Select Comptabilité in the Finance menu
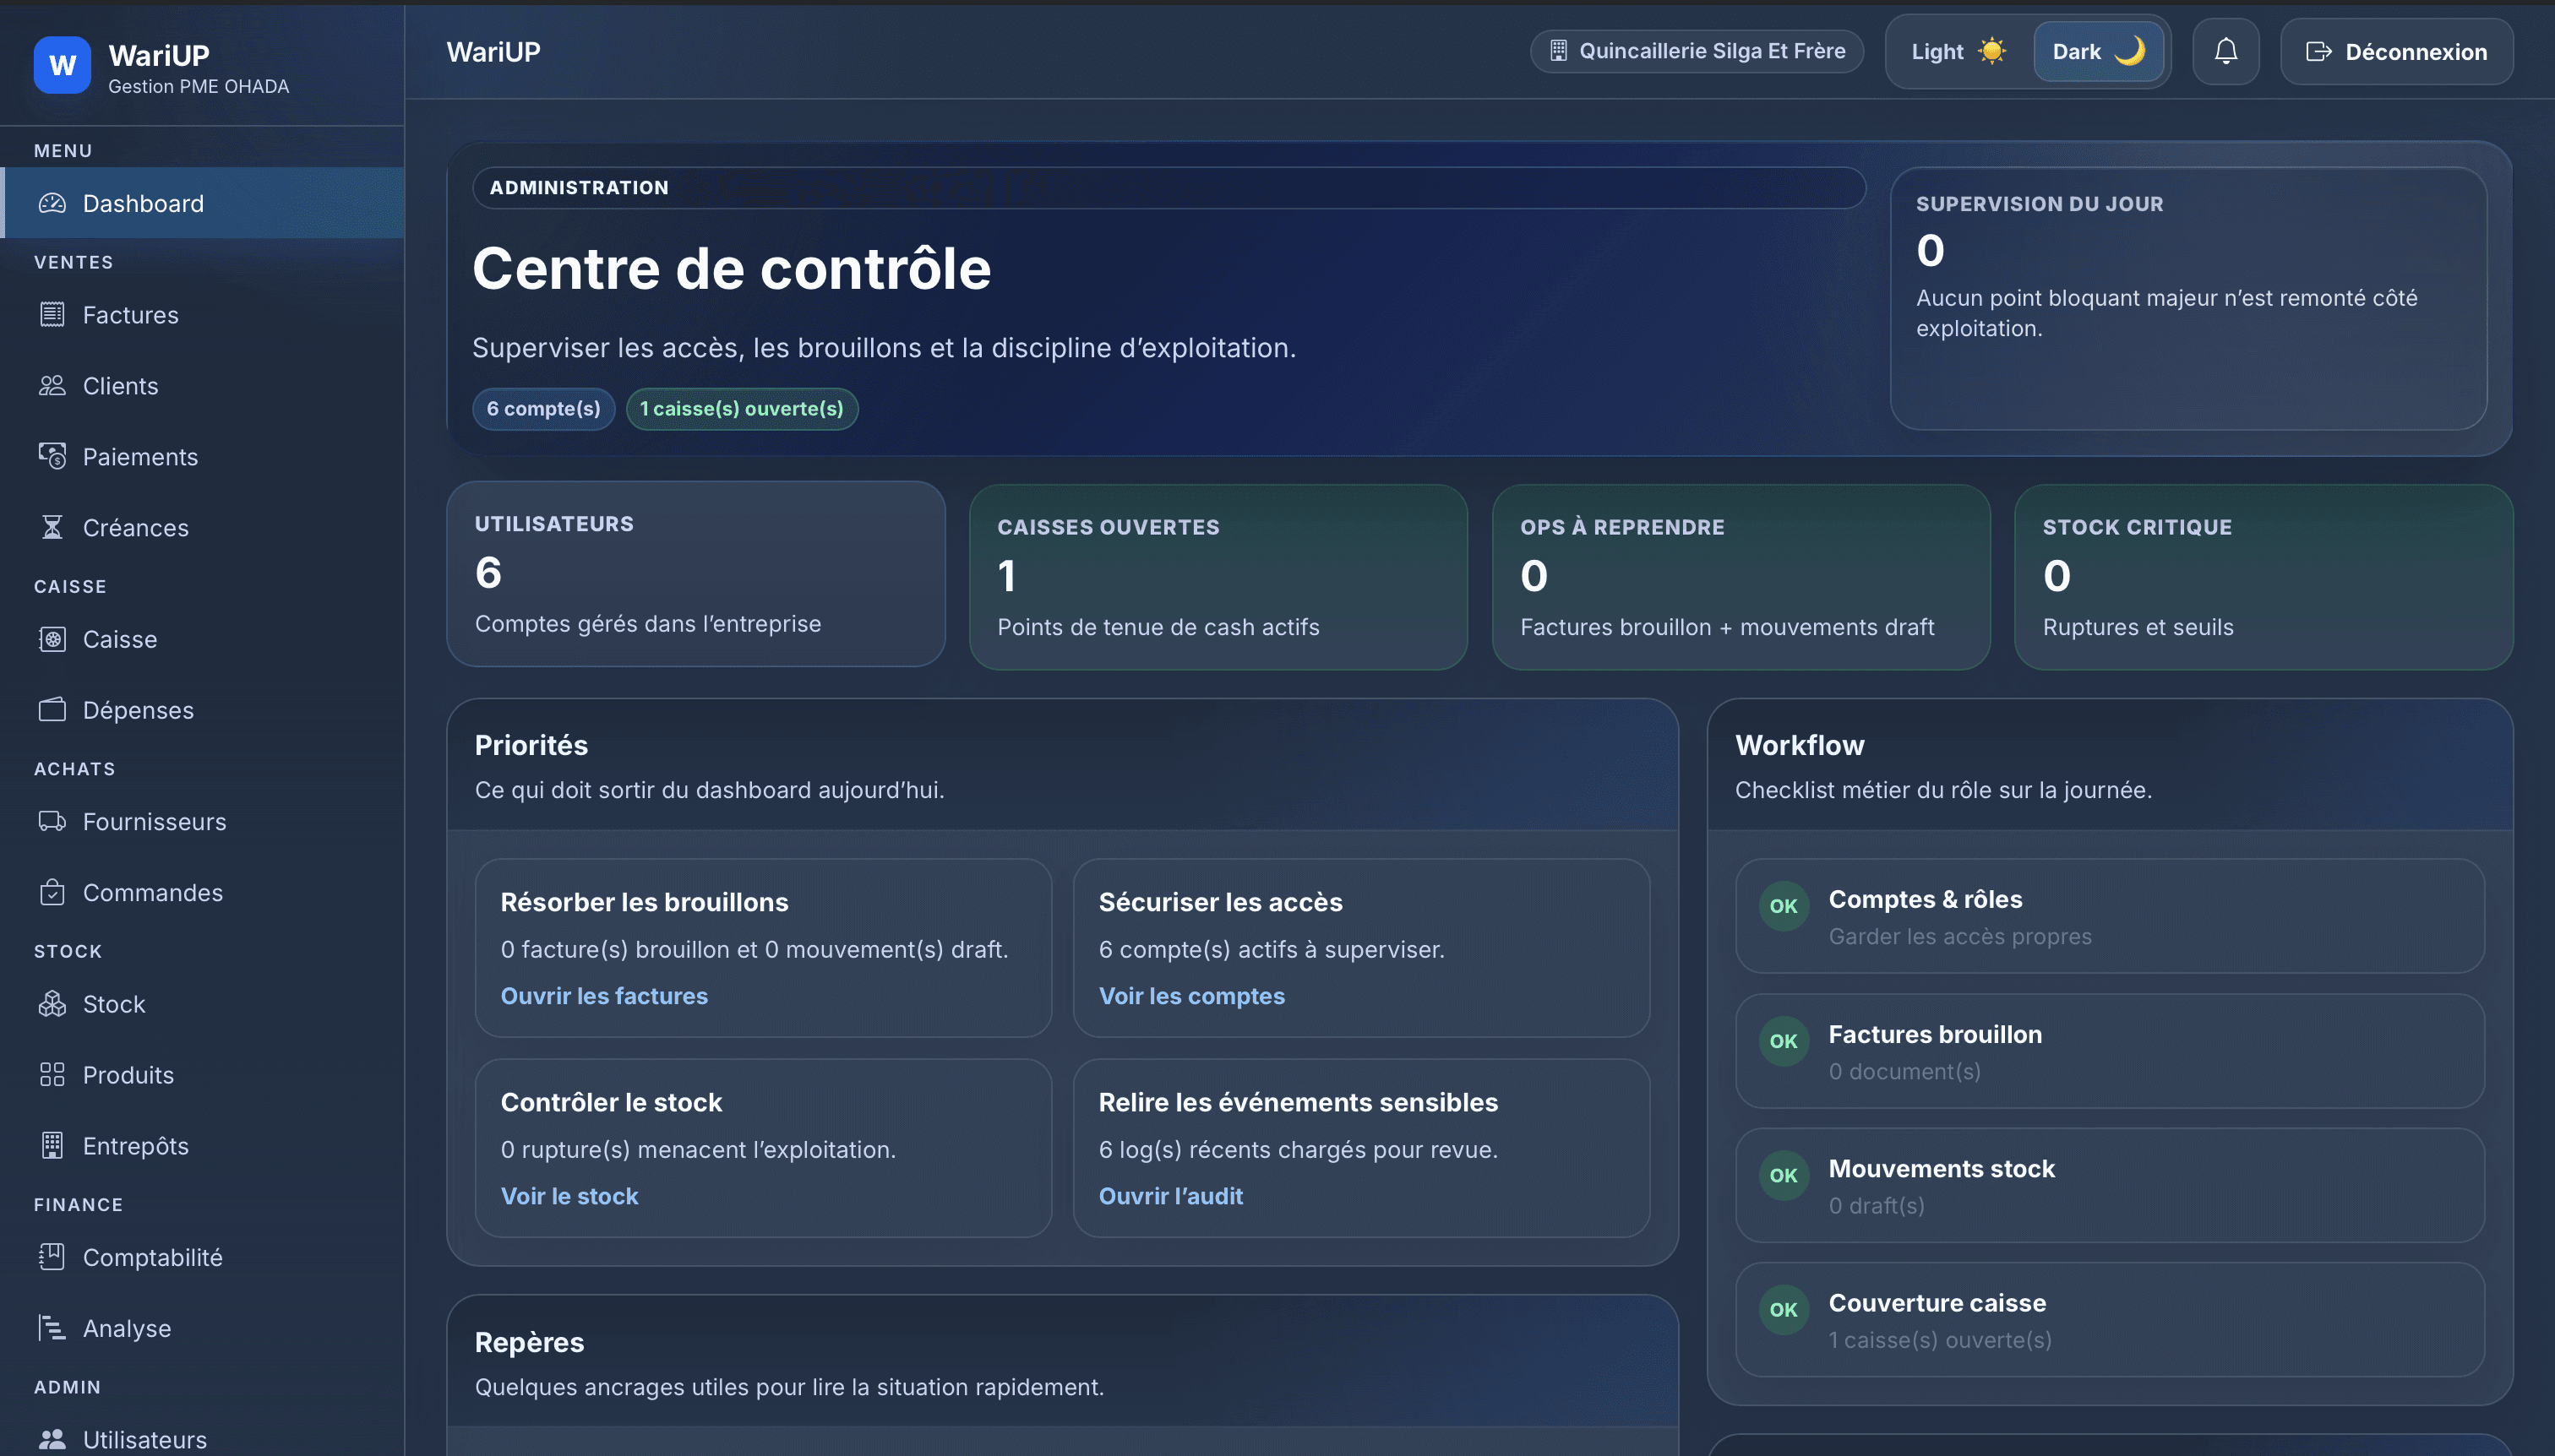Viewport: 2555px width, 1456px height. 203,1257
